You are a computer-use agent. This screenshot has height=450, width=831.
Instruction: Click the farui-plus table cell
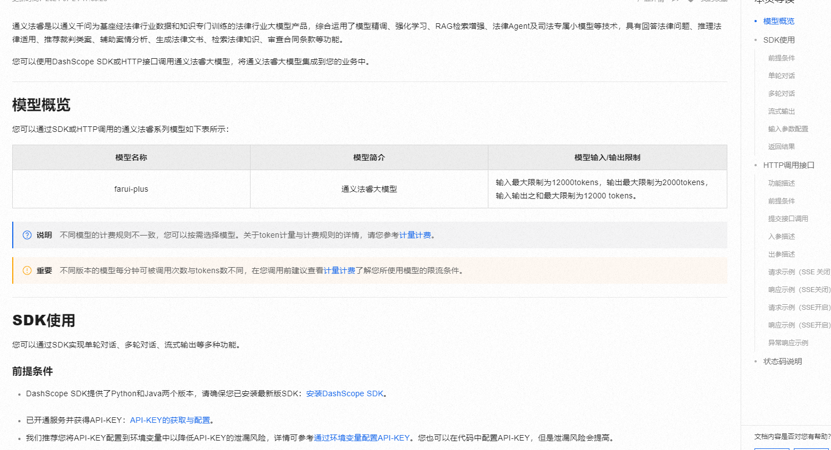(131, 189)
